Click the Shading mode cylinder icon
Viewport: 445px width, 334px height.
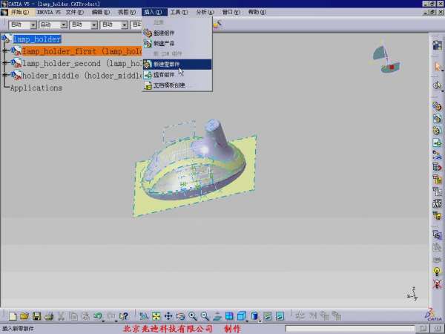click(254, 316)
